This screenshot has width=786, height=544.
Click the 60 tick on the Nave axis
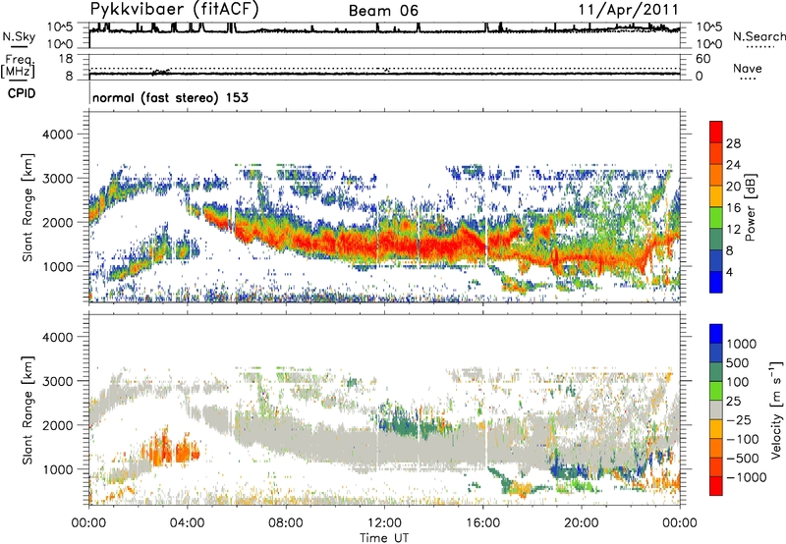coord(702,59)
